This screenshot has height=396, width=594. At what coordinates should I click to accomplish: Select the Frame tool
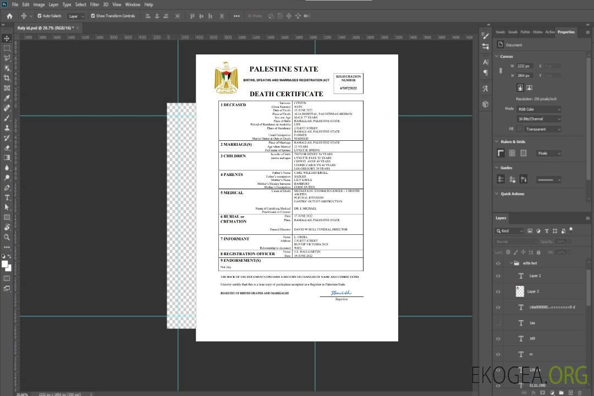coord(7,88)
